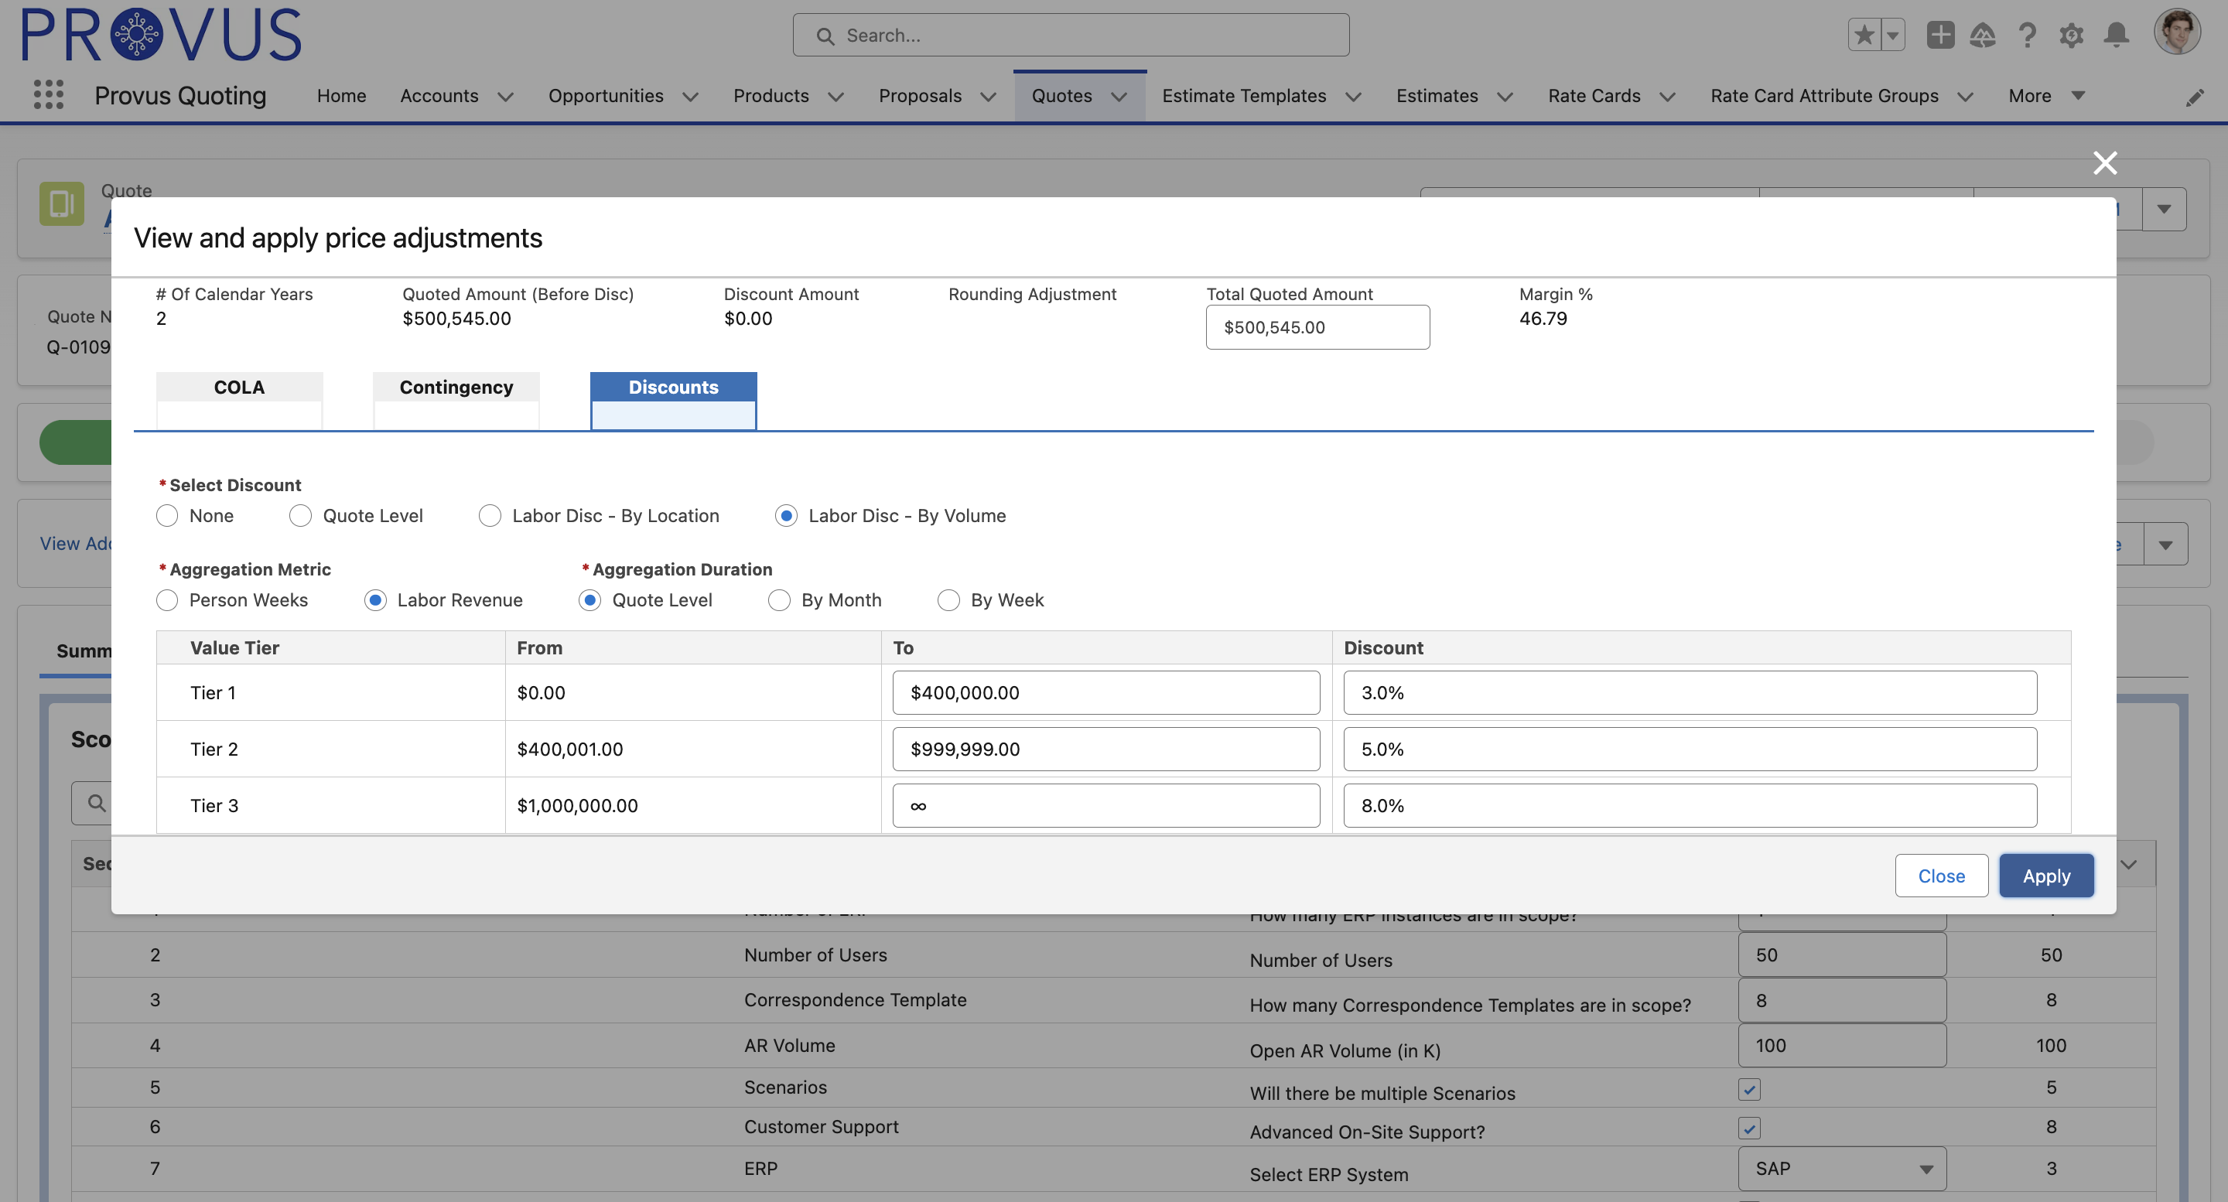2228x1202 pixels.
Task: Click the Apply button
Action: click(2046, 875)
